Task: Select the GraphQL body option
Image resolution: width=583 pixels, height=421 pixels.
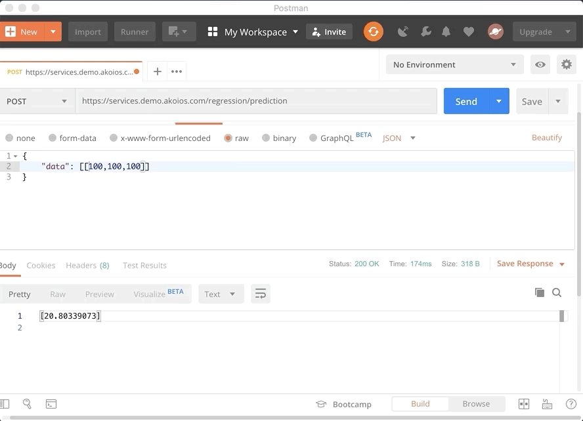Action: [x=313, y=138]
